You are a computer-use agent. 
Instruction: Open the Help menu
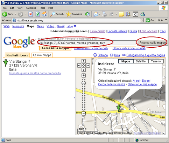[x=51, y=8]
